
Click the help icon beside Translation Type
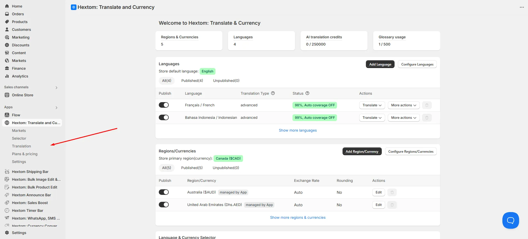(273, 93)
